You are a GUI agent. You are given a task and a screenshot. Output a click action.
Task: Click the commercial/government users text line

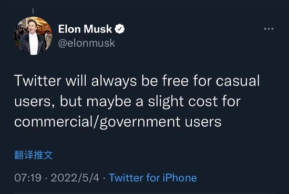pos(118,122)
